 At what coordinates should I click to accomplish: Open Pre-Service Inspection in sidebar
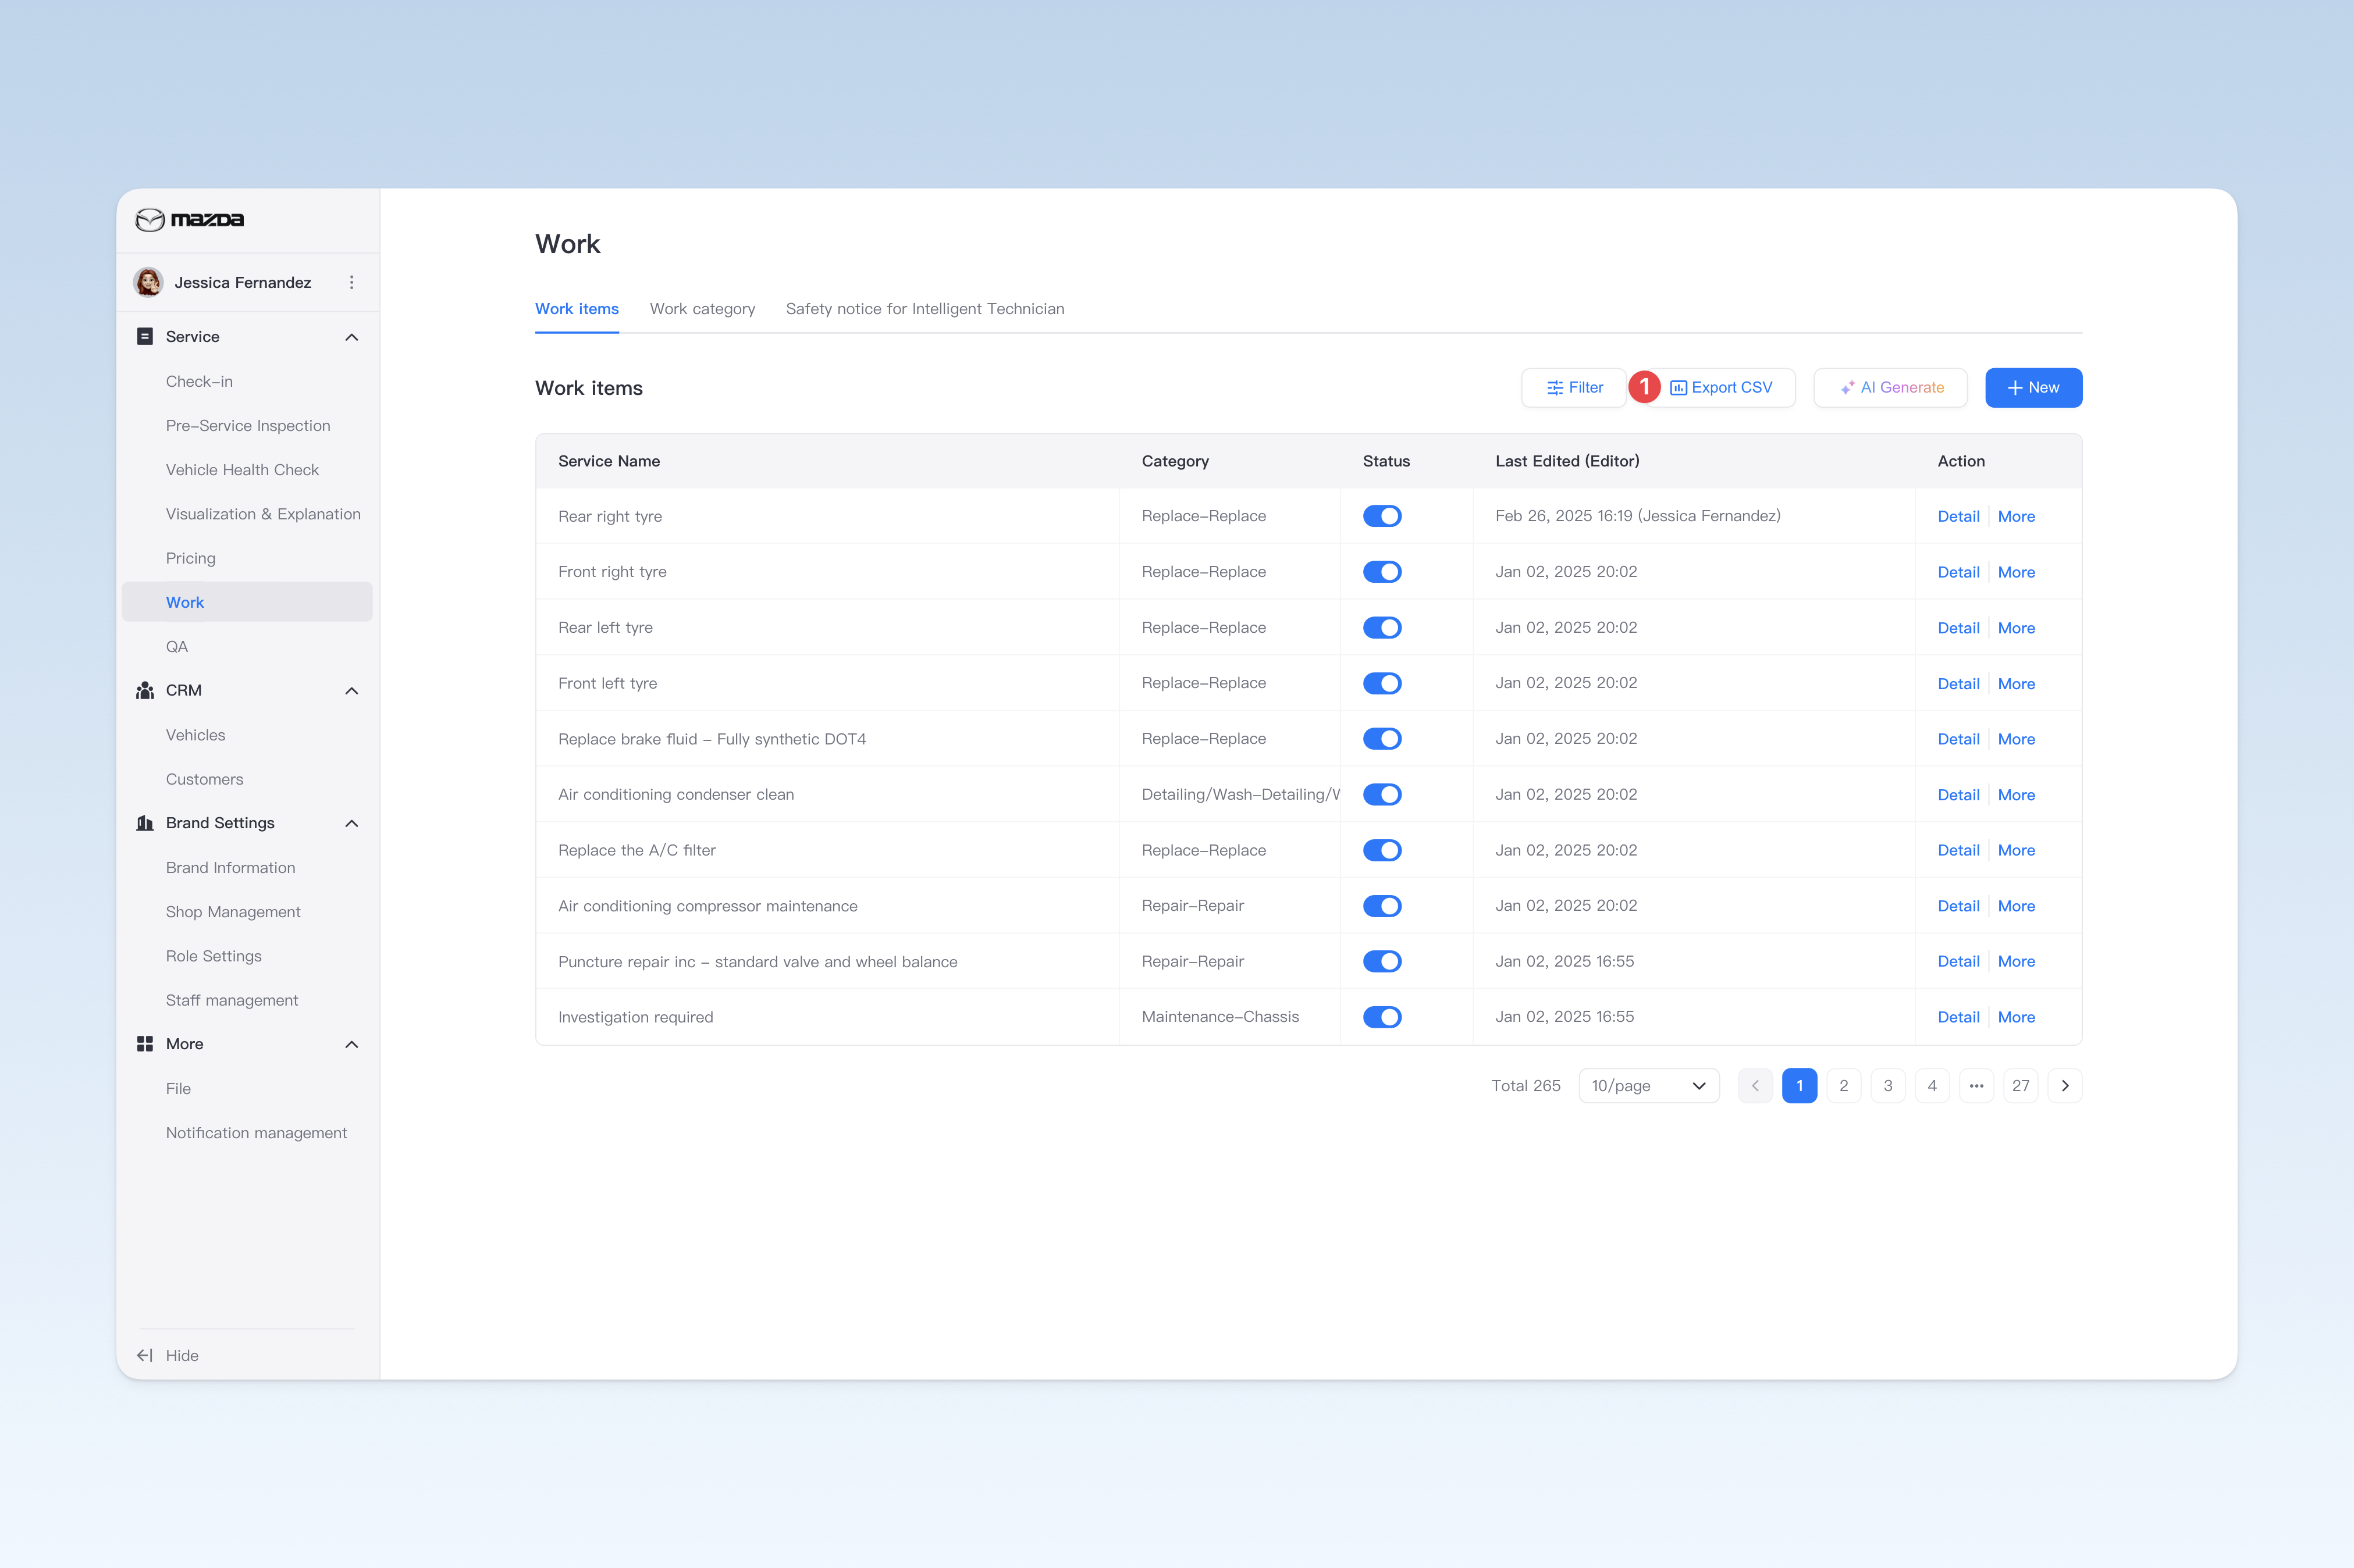[248, 426]
